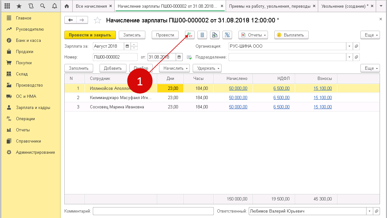Open lower Еще menu above table

coord(370,68)
